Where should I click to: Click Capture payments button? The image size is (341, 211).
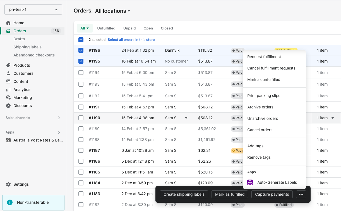point(272,194)
